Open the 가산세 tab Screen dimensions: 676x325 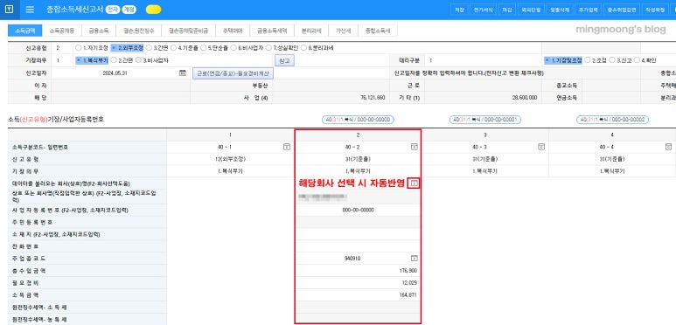pyautogui.click(x=343, y=31)
